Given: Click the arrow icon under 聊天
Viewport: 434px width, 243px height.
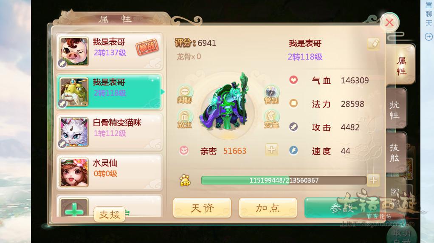Looking at the screenshot, I should pyautogui.click(x=429, y=37).
